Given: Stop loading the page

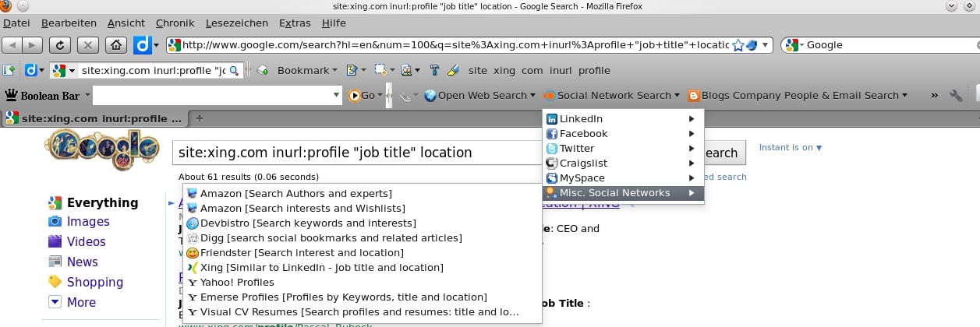Looking at the screenshot, I should 88,45.
